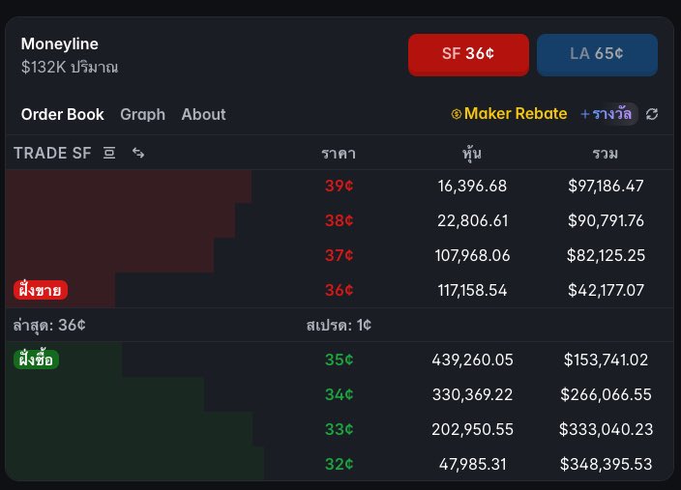The height and width of the screenshot is (490, 681).
Task: Click the + รางวัล rewards button
Action: (607, 114)
